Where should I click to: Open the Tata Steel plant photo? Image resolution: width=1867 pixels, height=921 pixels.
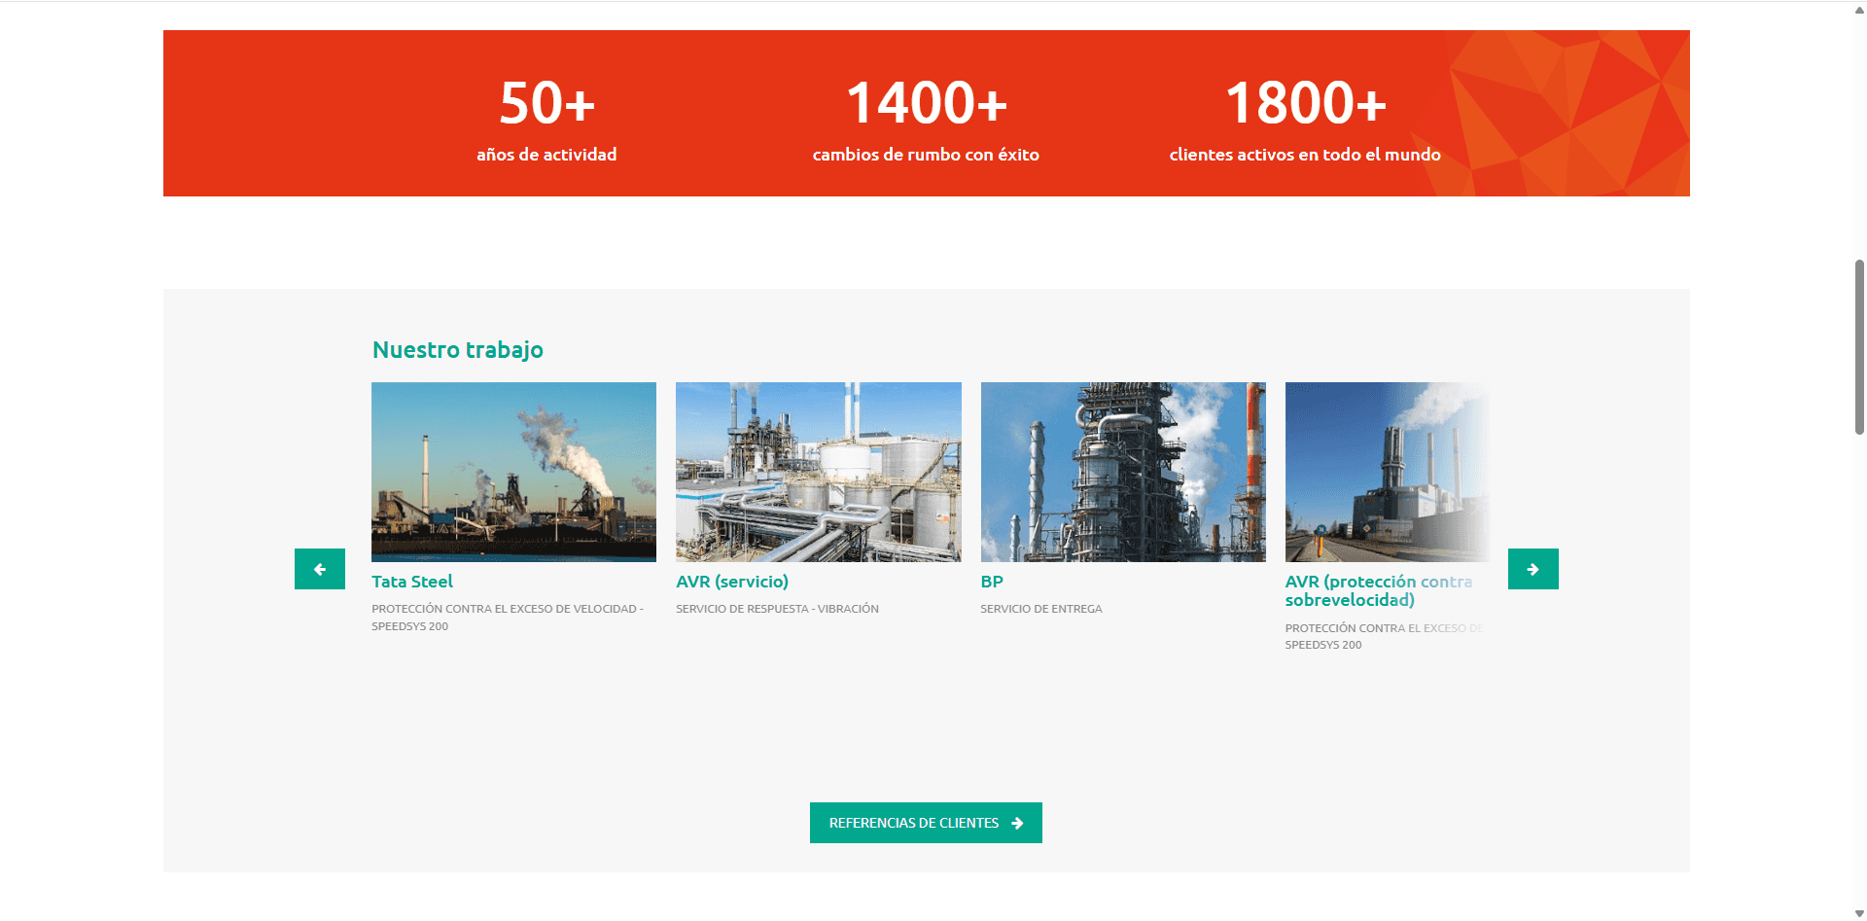click(x=513, y=472)
